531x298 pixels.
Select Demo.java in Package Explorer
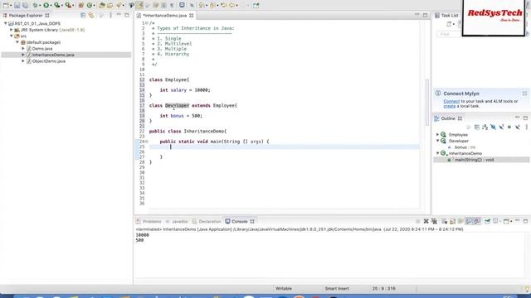pos(42,49)
